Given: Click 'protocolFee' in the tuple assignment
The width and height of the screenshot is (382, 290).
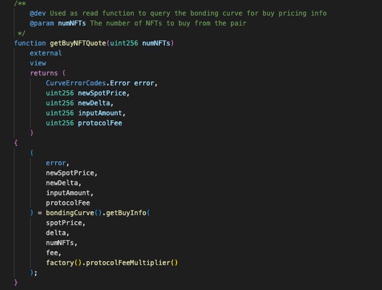Looking at the screenshot, I should click(68, 203).
